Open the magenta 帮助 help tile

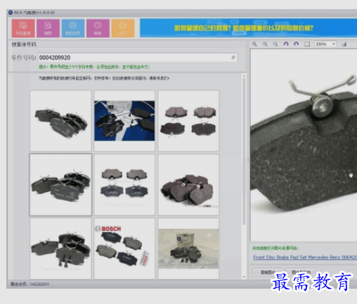(97, 29)
